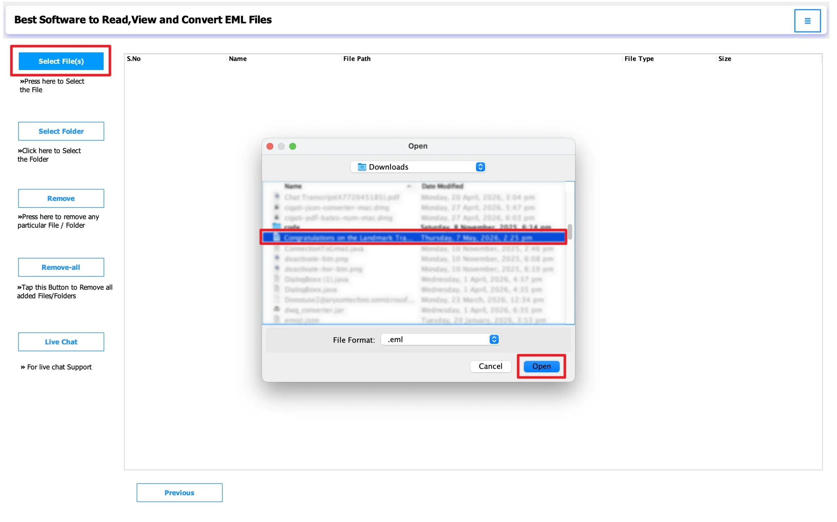Click the file list vertical scrollbar thumb
Image resolution: width=837 pixels, height=522 pixels.
coord(570,232)
